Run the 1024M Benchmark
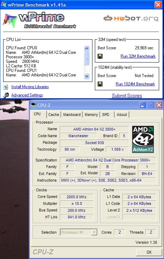Viewport: 164px width, 259px height. coord(135,84)
